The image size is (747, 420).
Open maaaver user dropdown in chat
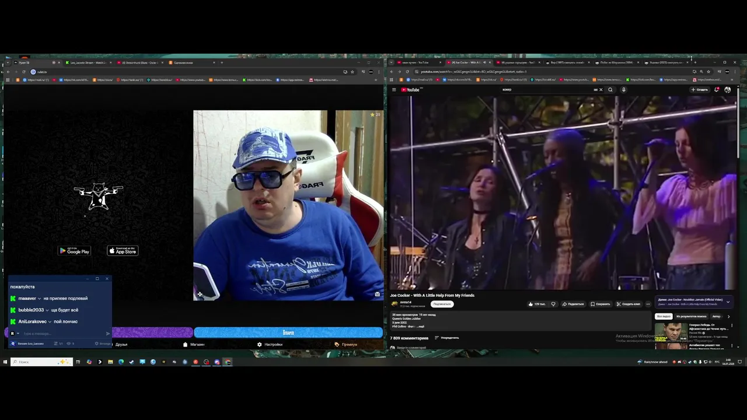coord(39,299)
